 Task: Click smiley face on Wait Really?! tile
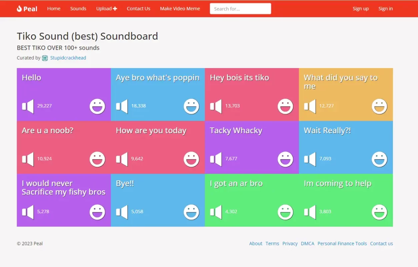(379, 159)
